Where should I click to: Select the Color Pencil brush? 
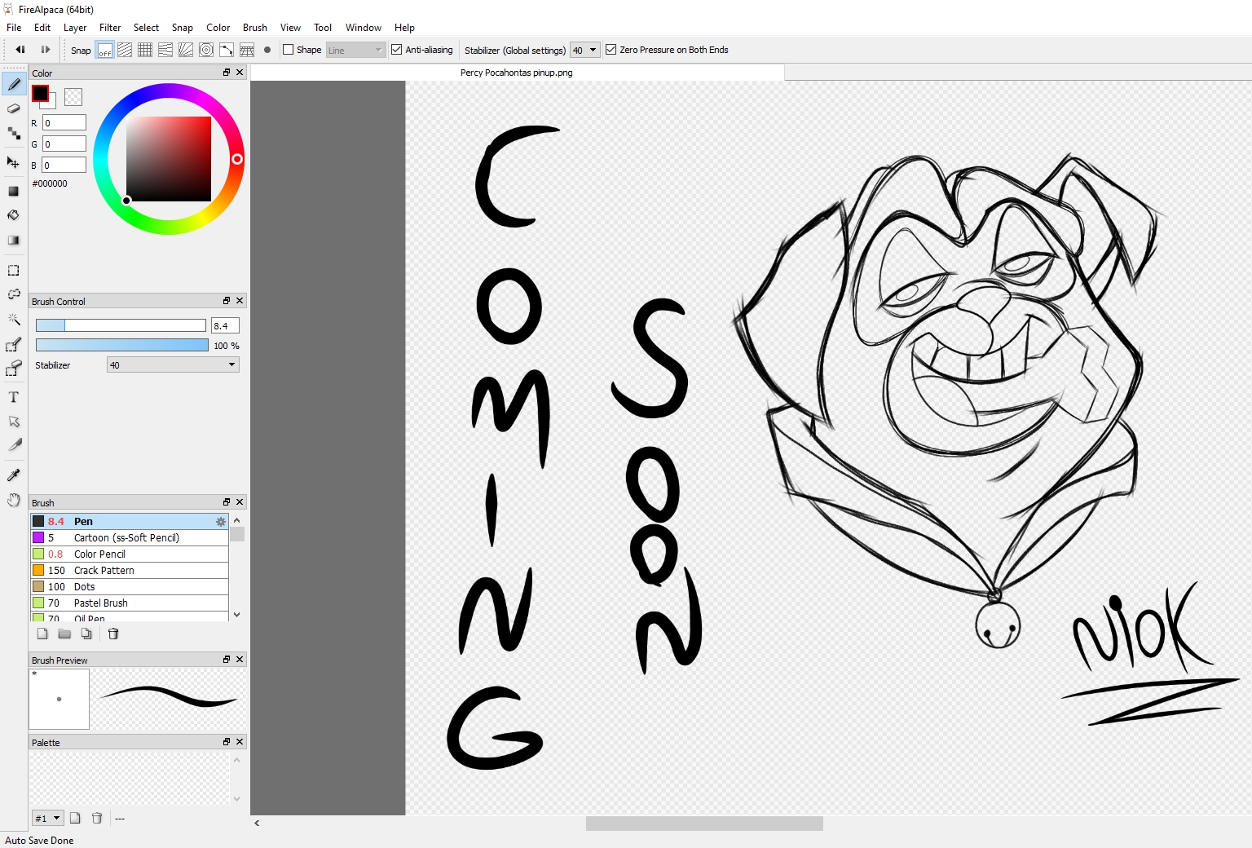click(130, 554)
